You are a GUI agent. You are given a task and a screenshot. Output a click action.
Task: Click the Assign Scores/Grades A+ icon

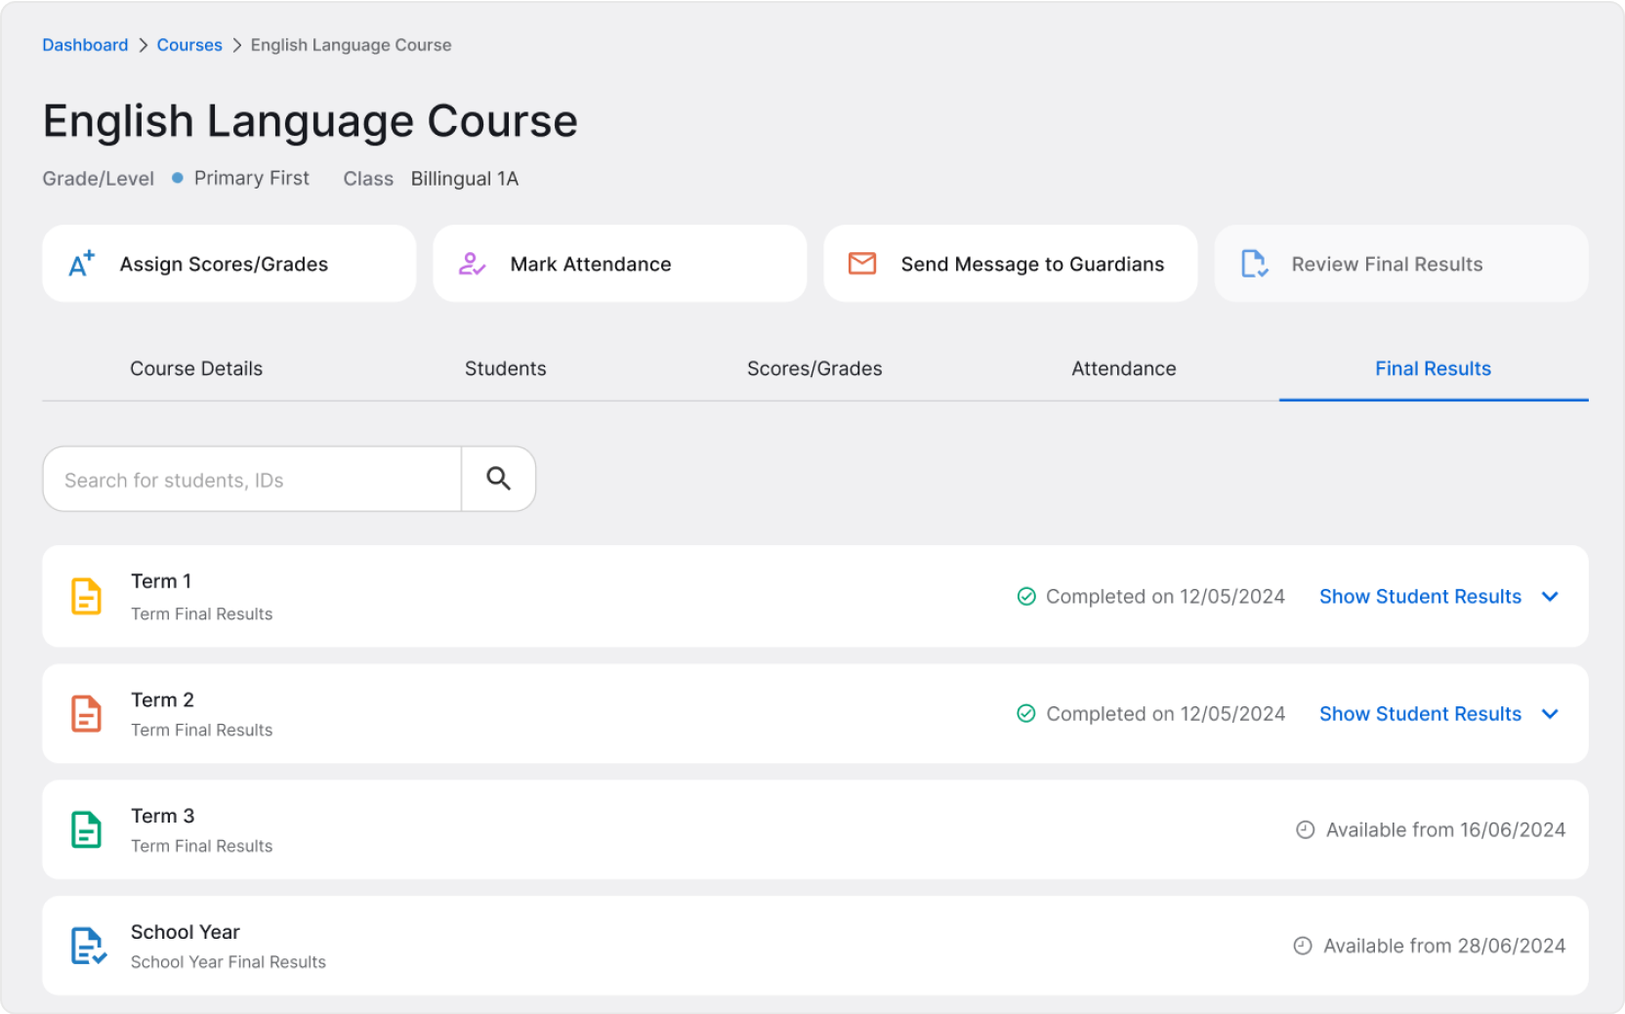[81, 263]
